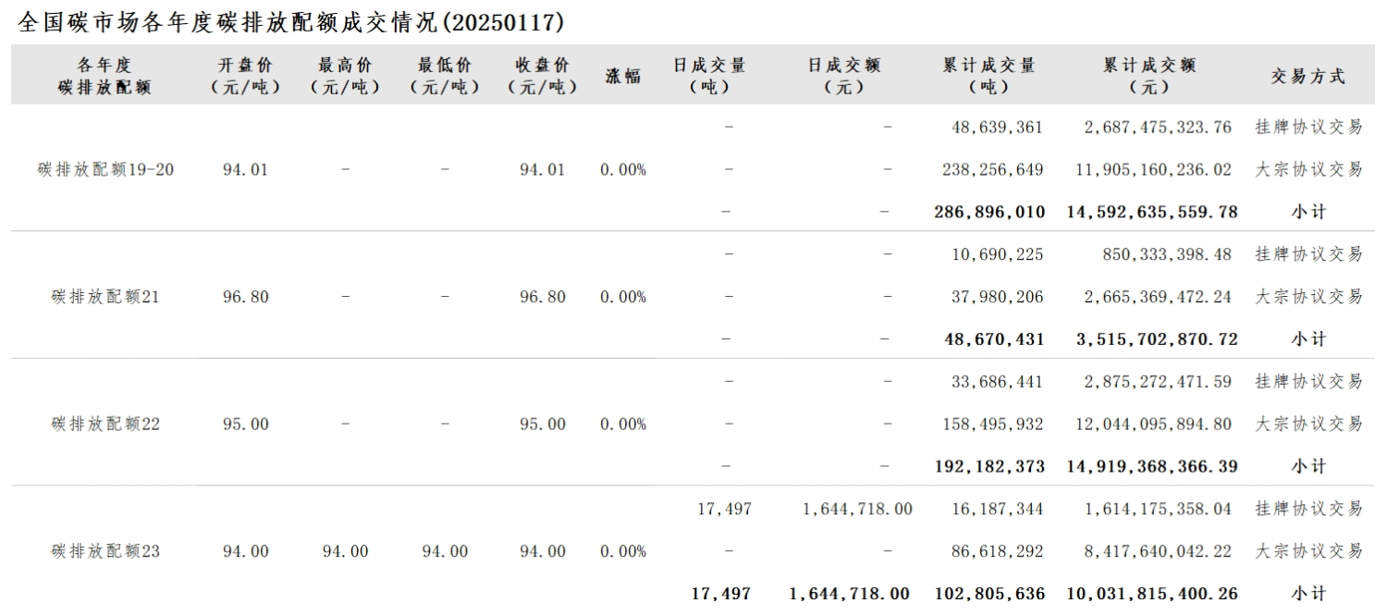Select the subtotal volume 48,670,431

(x=995, y=339)
